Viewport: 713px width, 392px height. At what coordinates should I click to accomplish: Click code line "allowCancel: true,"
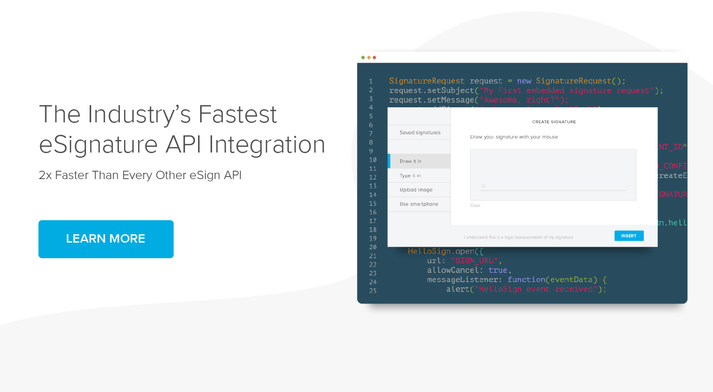pos(470,270)
